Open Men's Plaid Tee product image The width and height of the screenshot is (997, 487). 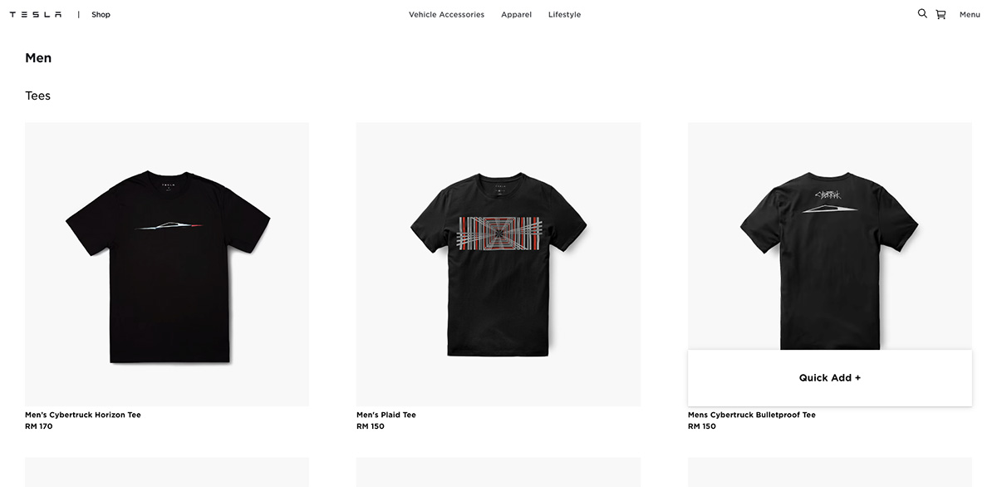pos(498,264)
